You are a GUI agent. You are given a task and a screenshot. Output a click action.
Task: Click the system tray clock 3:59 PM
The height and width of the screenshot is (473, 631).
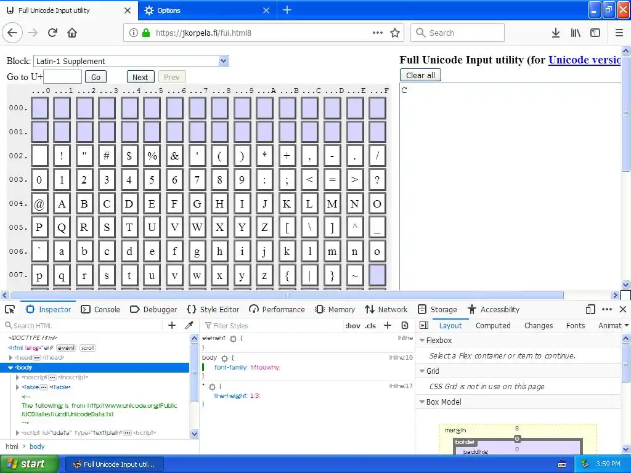click(x=608, y=464)
